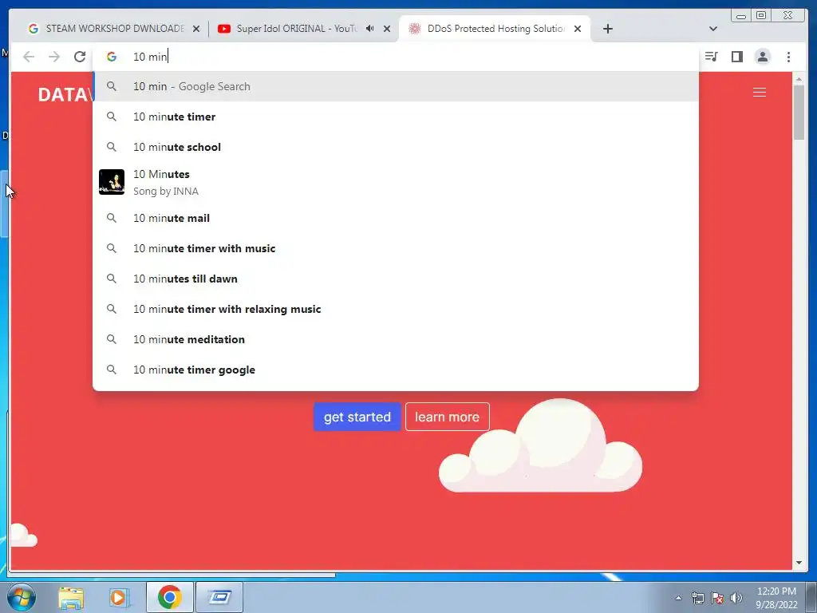Expand the tab search dropdown chevron
The width and height of the screenshot is (817, 613).
[x=713, y=29]
